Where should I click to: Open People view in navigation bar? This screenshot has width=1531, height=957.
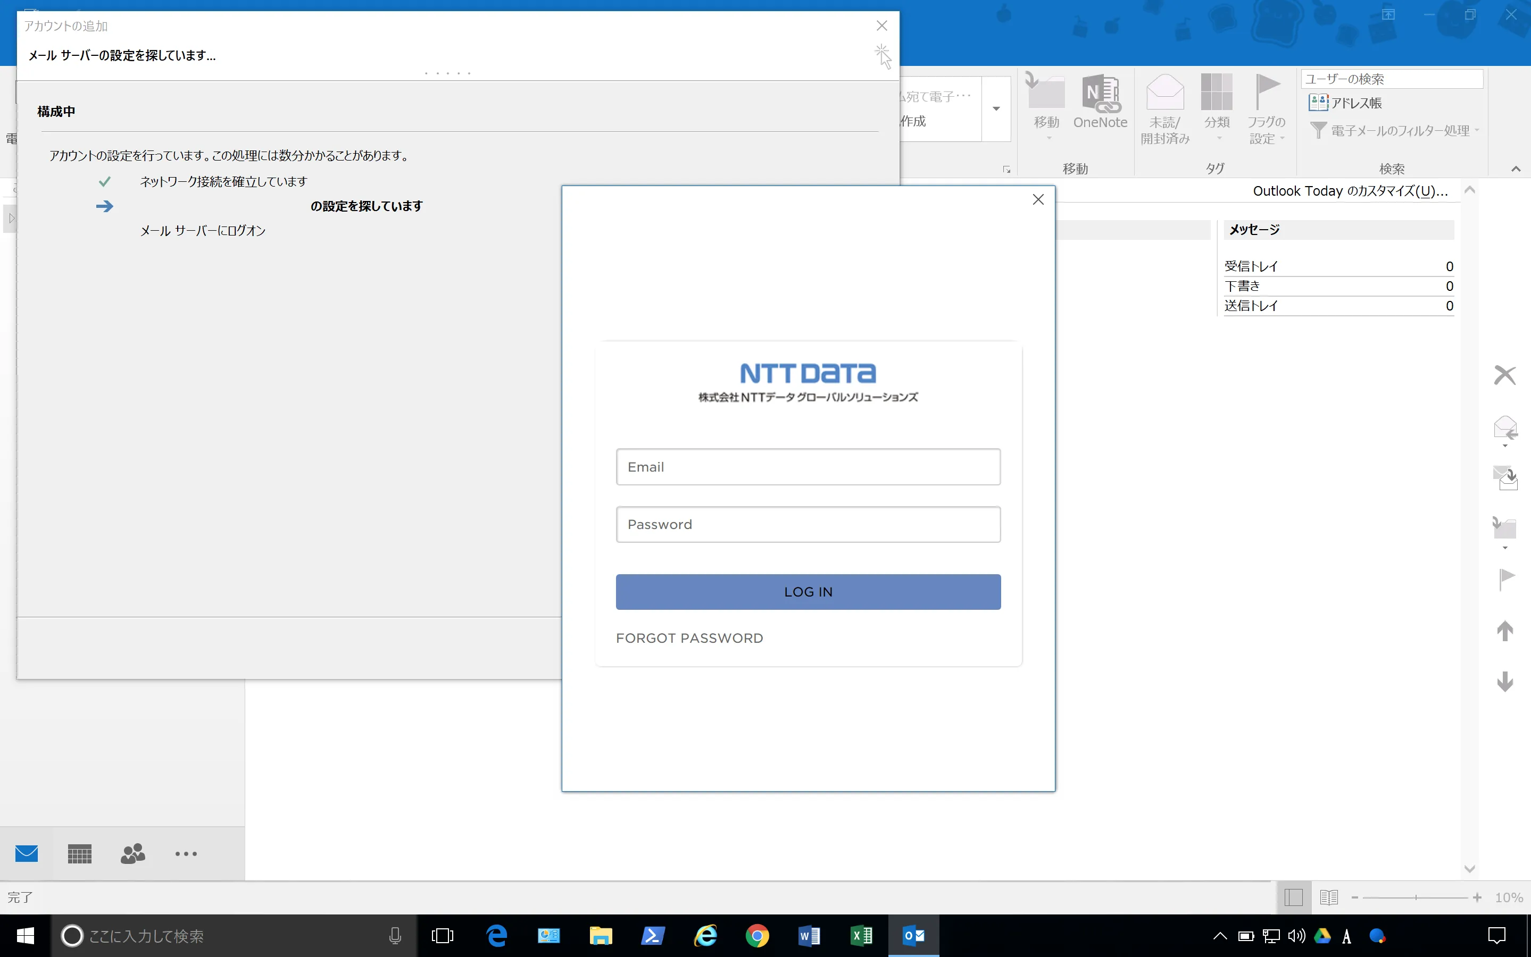coord(133,854)
